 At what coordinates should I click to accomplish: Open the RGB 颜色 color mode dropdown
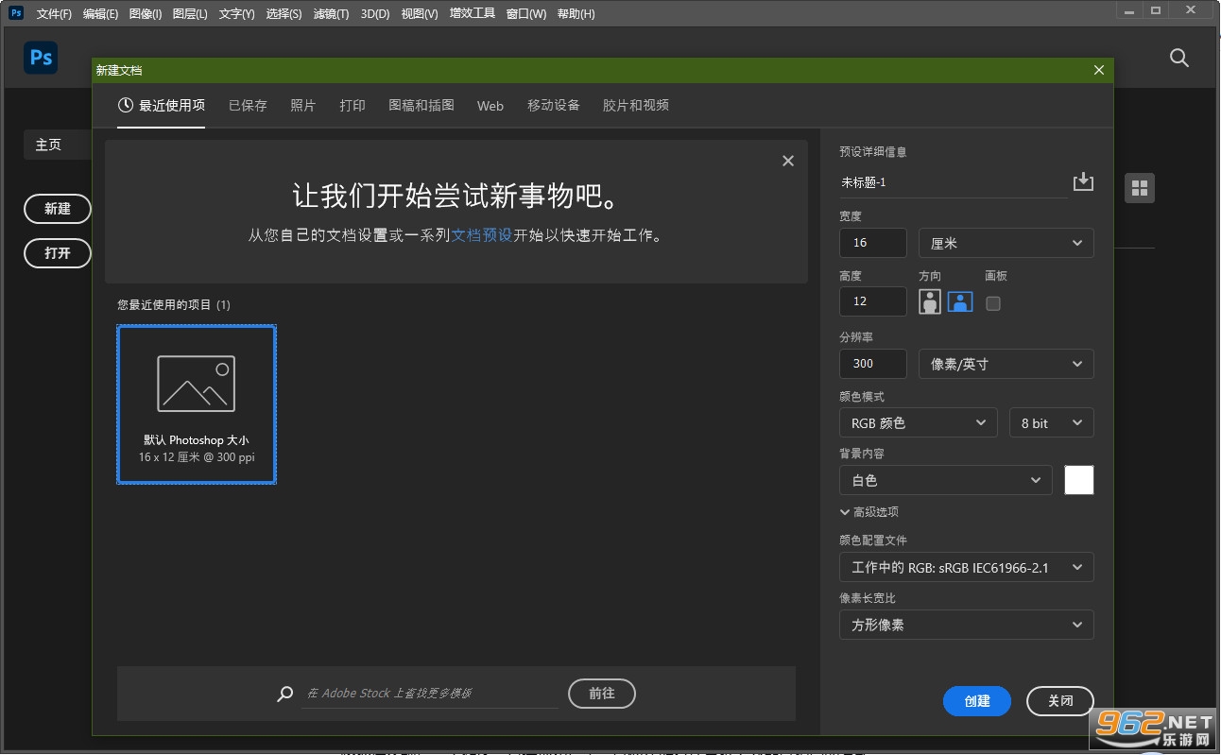tap(918, 422)
